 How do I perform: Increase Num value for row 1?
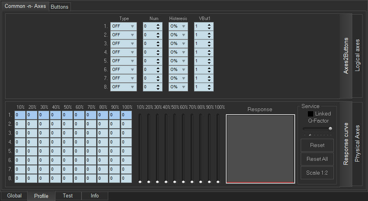click(x=158, y=25)
